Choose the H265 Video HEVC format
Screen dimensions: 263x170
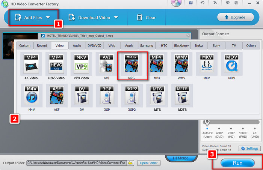point(56,64)
